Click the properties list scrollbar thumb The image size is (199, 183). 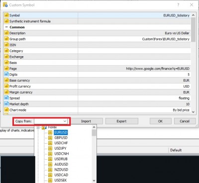[193, 29]
